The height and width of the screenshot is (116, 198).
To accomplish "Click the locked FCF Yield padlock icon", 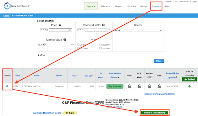I will pos(139,86).
